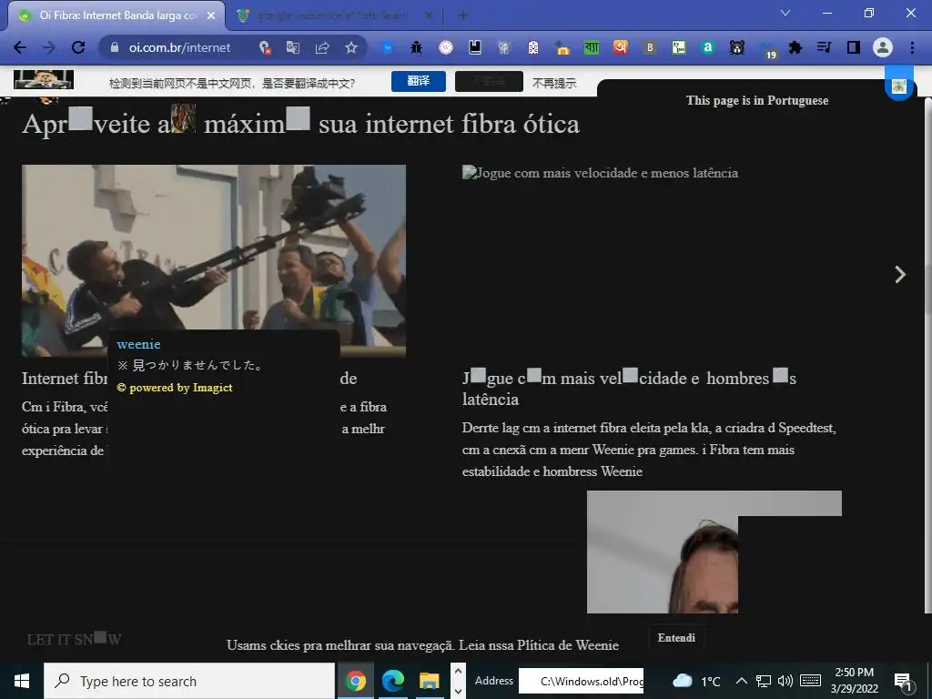The image size is (932, 699).
Task: Click the 'Entendi' cookie button
Action: (676, 638)
